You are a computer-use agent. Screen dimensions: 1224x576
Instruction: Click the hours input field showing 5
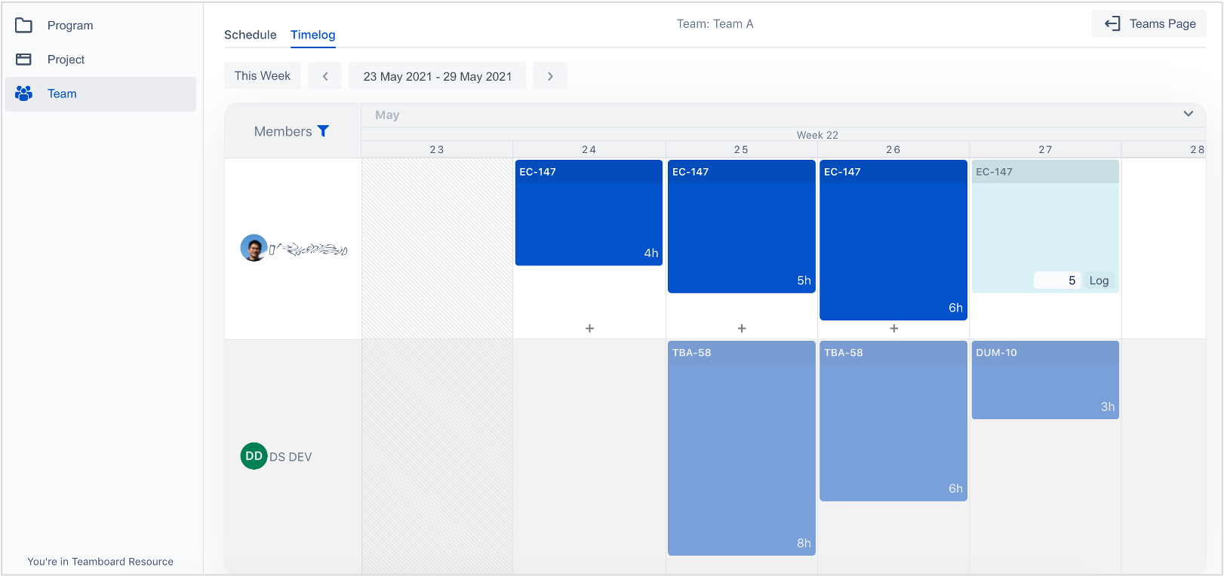(x=1056, y=280)
